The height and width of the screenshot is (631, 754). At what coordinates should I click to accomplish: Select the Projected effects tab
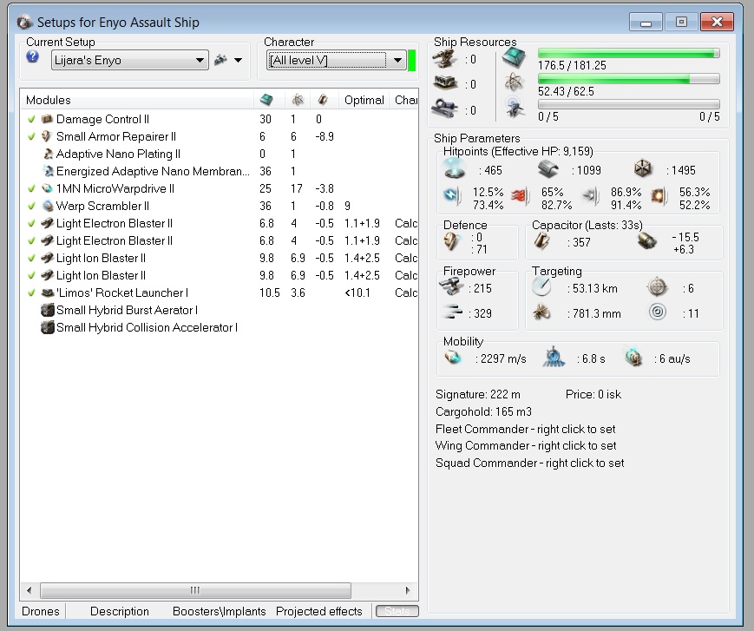pos(318,611)
